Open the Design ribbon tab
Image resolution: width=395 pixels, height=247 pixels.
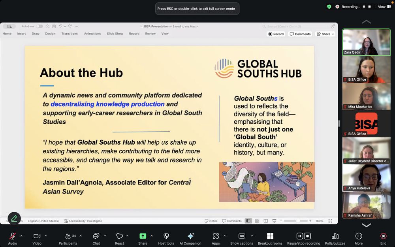click(x=50, y=34)
